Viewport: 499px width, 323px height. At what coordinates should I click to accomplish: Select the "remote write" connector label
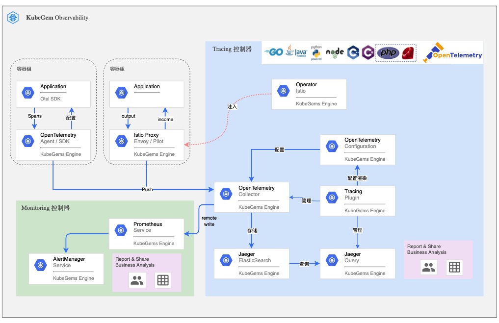[209, 221]
